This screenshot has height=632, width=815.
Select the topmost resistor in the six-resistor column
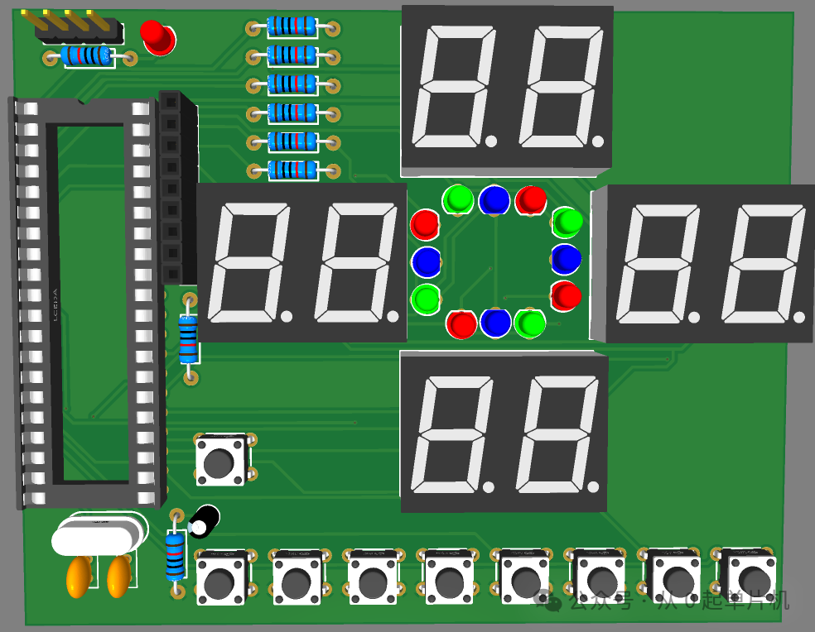(x=292, y=27)
